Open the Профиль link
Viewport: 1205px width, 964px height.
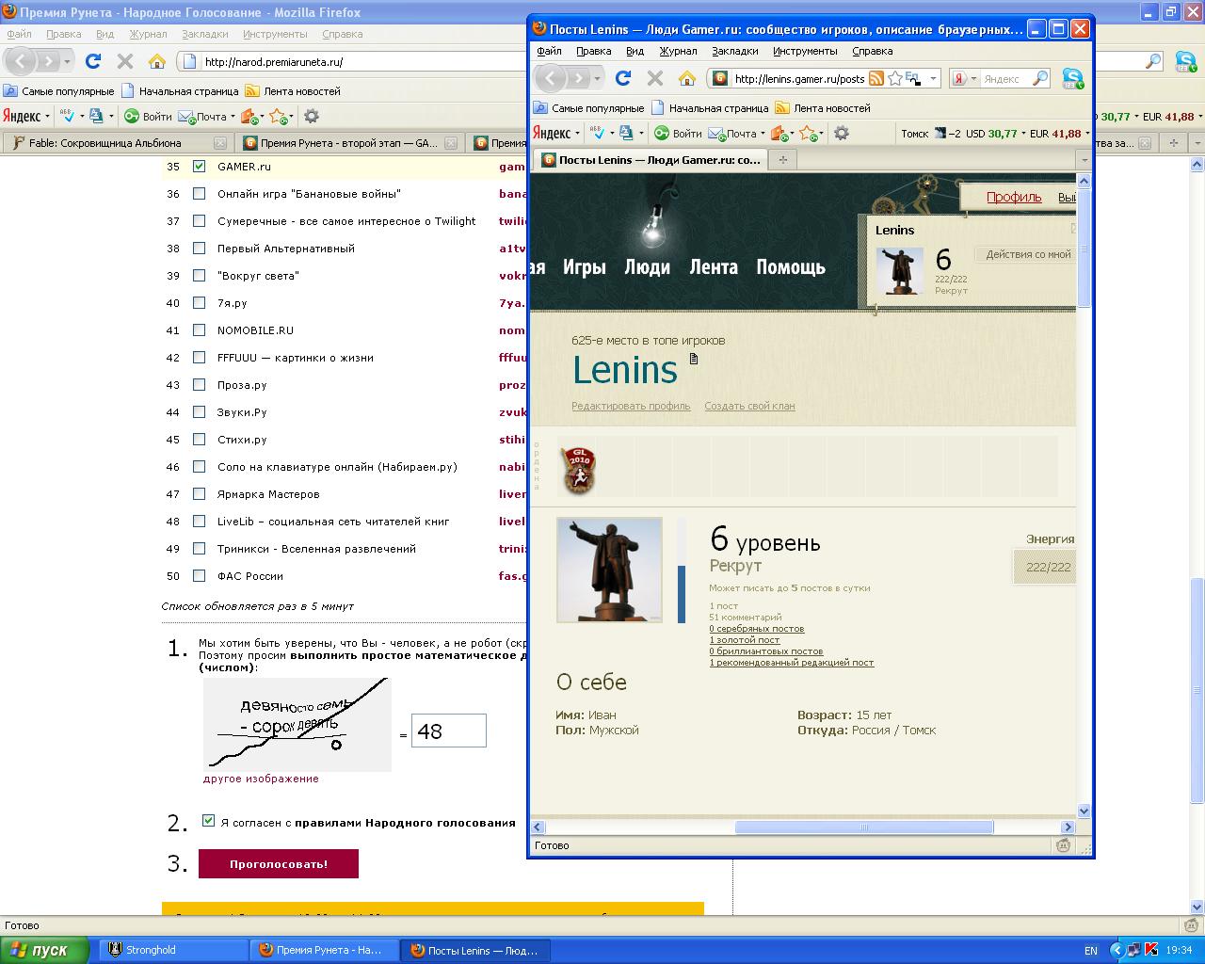point(1014,197)
